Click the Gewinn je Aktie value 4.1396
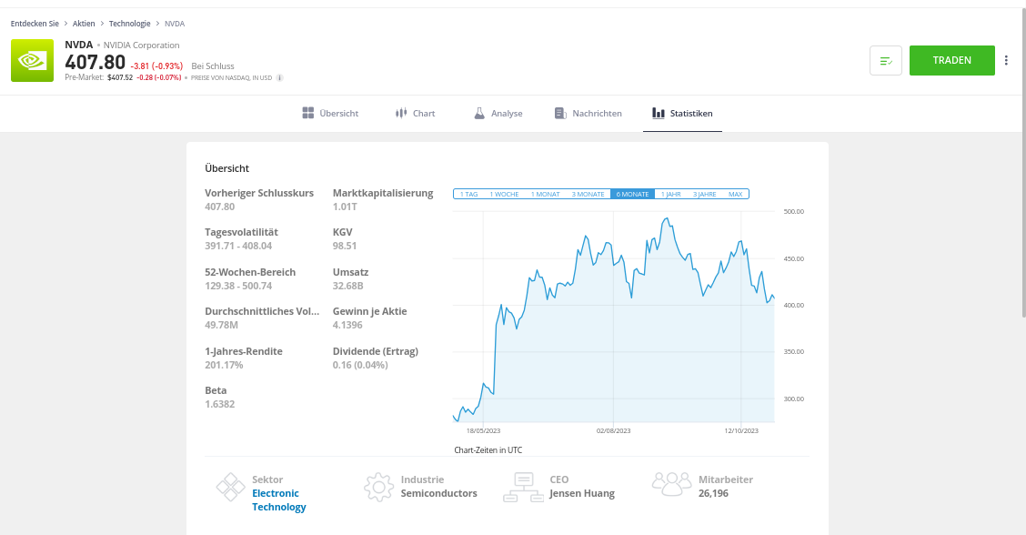The height and width of the screenshot is (535, 1026). pos(347,326)
